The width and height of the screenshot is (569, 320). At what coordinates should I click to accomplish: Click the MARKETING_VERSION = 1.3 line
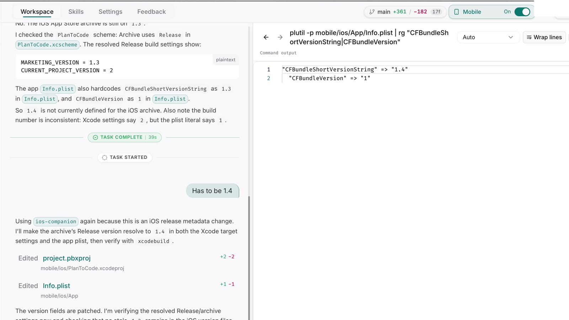(x=60, y=63)
